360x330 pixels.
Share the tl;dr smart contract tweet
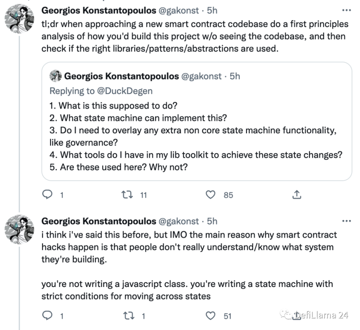(296, 194)
